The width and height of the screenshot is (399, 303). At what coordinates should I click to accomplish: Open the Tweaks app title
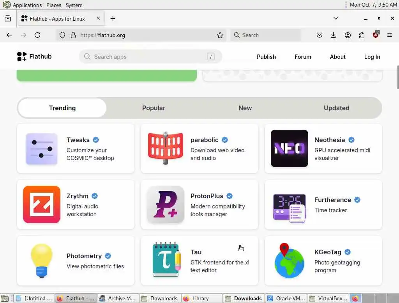[78, 140]
